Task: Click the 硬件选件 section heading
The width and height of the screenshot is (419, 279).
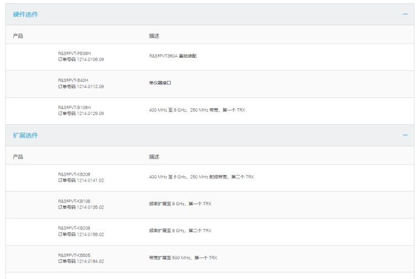Action: tap(26, 14)
